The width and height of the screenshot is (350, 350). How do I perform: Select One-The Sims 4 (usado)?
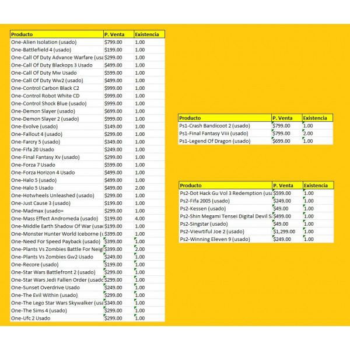click(57, 310)
